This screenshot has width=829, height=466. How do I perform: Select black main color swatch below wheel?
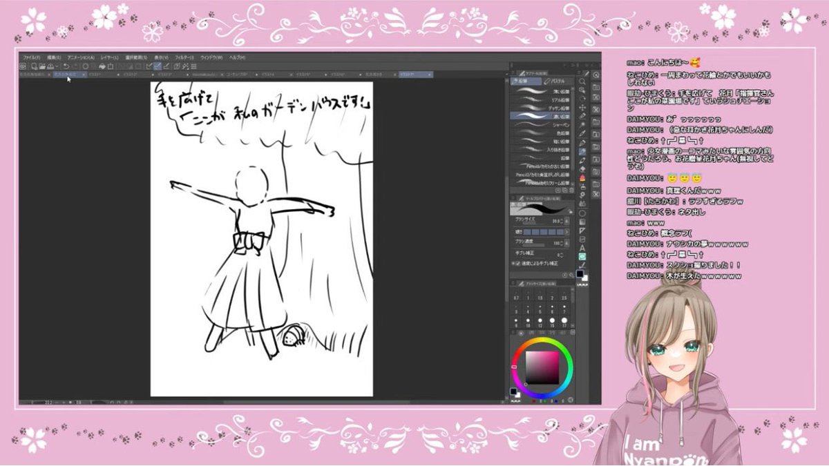[513, 391]
